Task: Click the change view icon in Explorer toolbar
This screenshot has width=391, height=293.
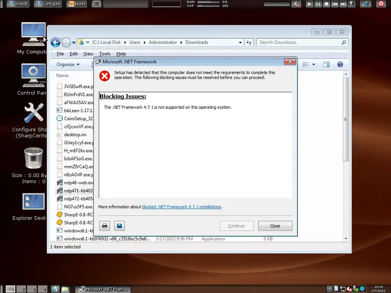Action: (305, 64)
